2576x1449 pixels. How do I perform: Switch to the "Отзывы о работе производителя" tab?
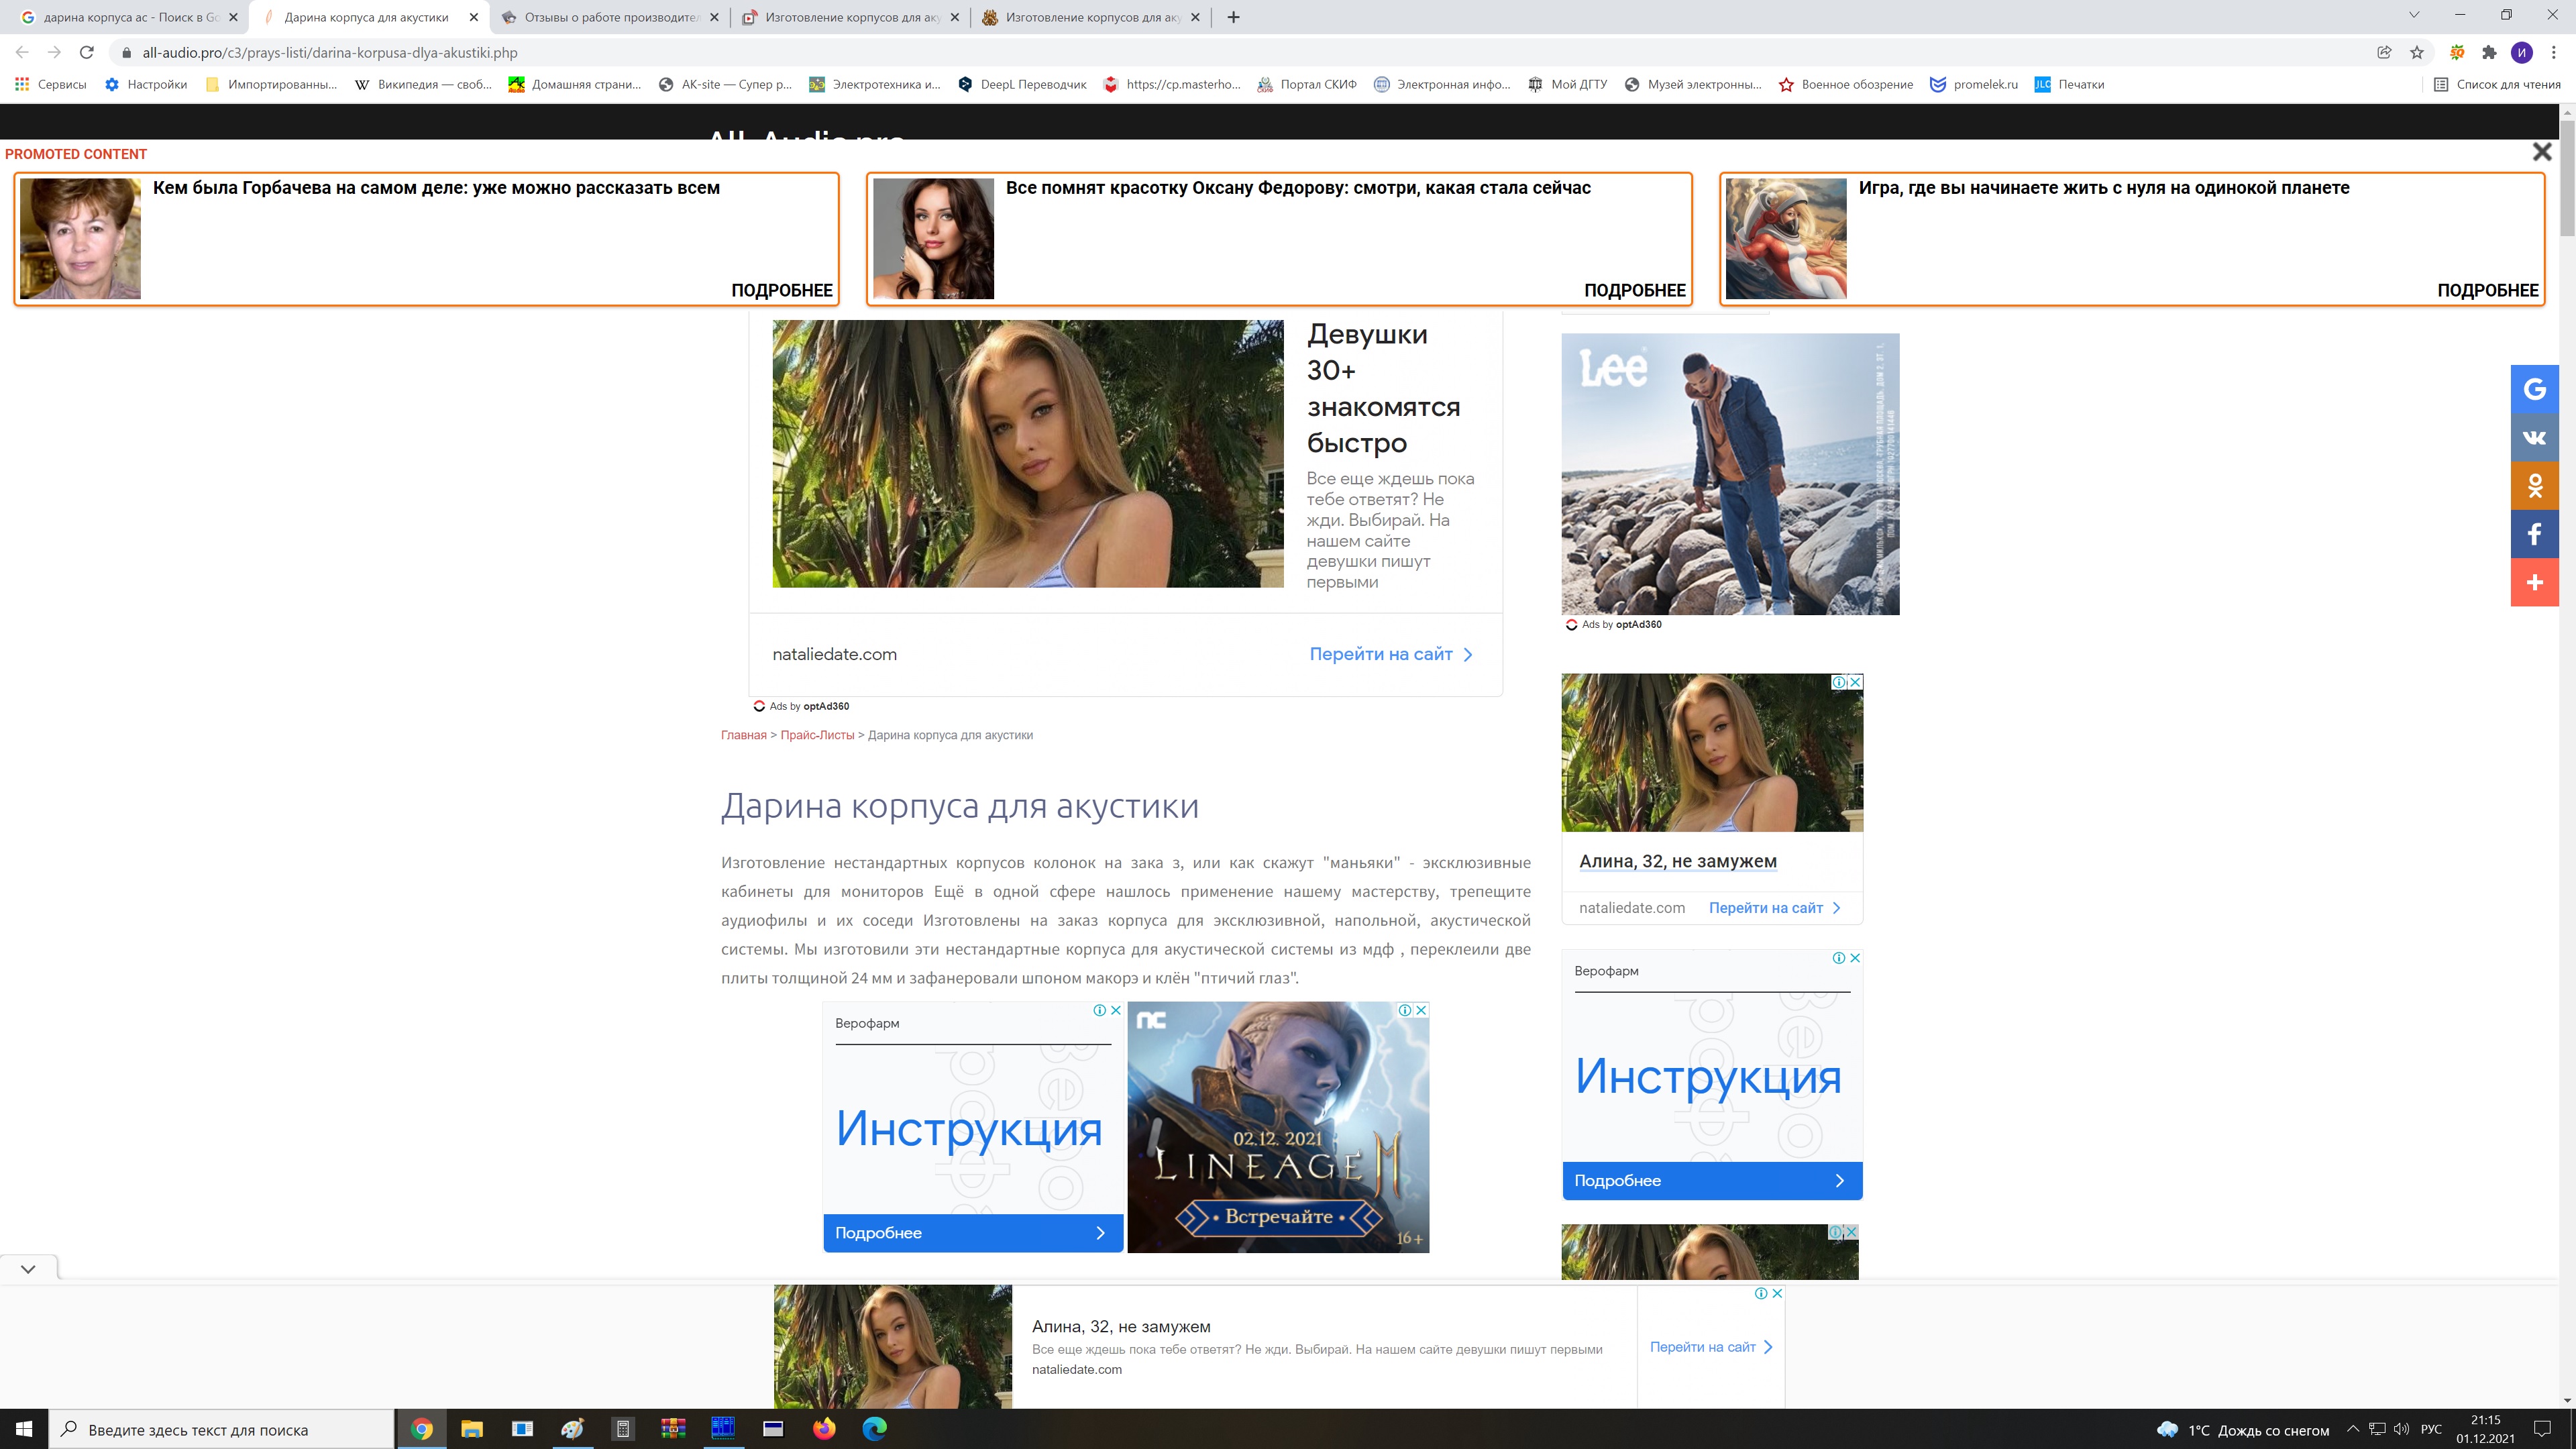click(610, 17)
